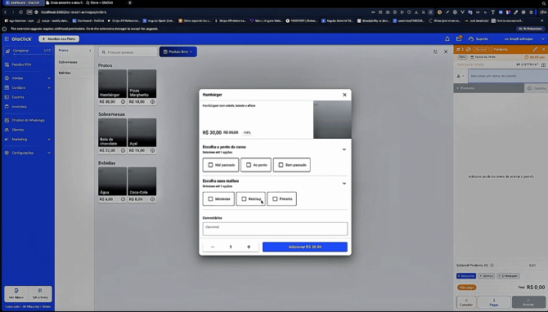This screenshot has height=312, width=548.
Task: Click the Cancelar order button
Action: 466,302
